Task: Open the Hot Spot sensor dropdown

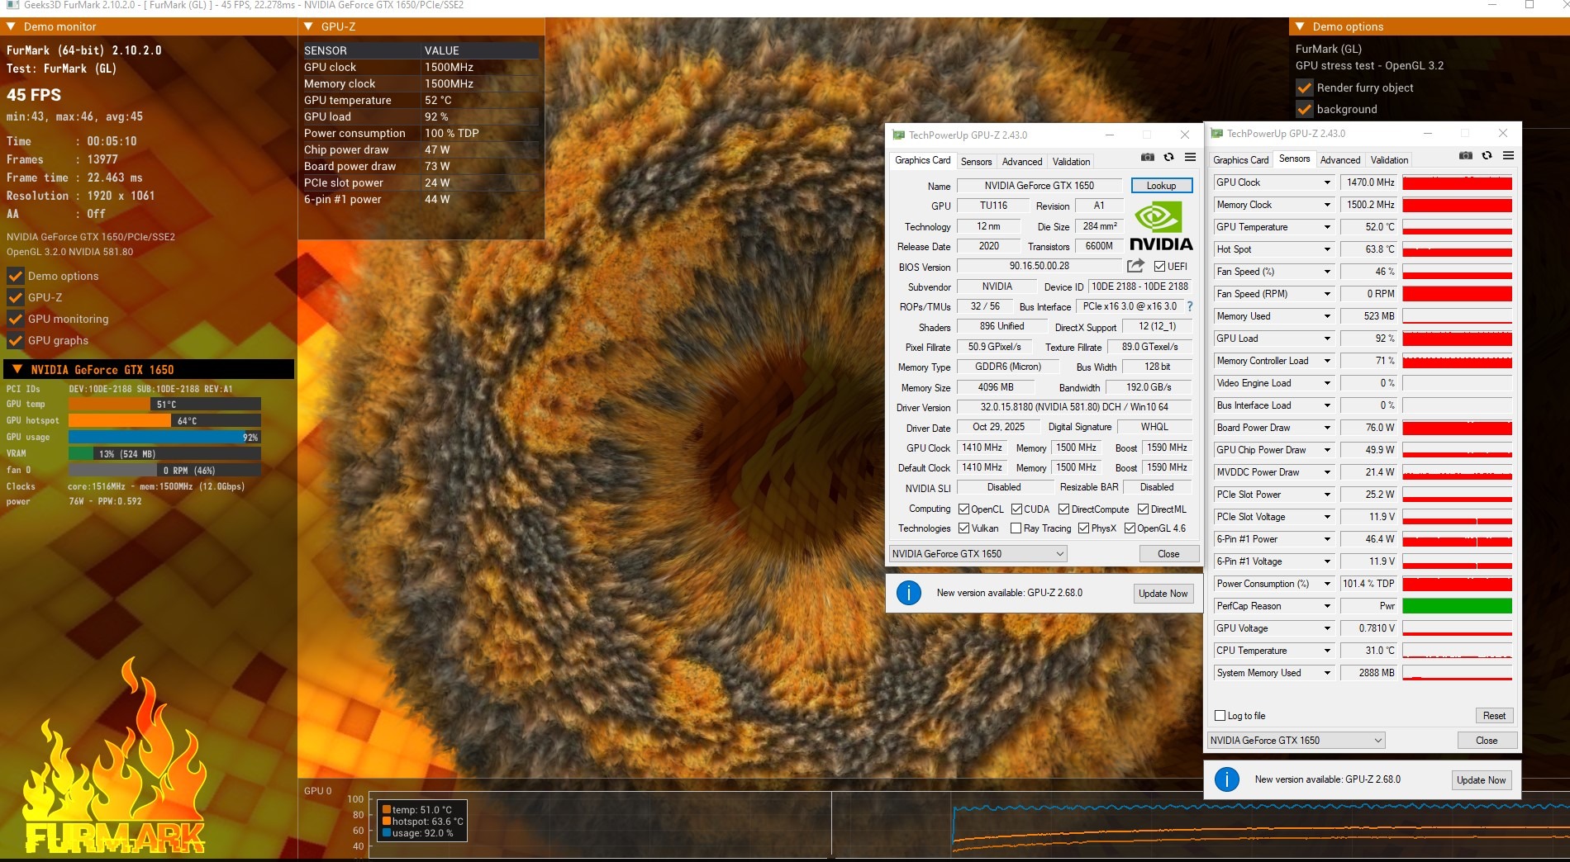Action: (x=1327, y=249)
